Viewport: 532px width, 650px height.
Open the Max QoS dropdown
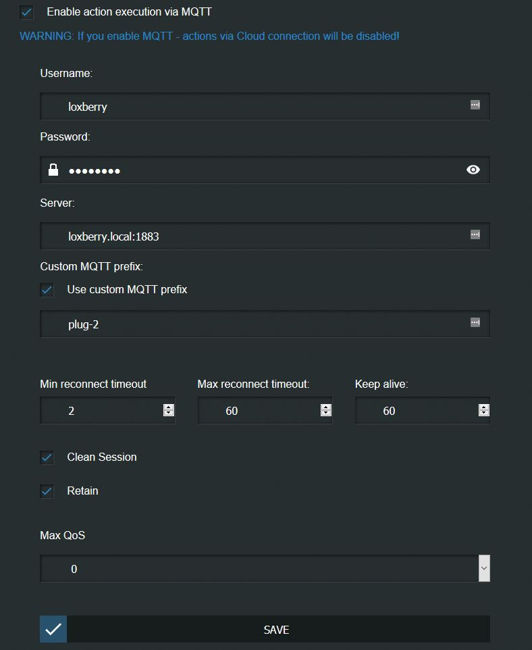[x=483, y=569]
